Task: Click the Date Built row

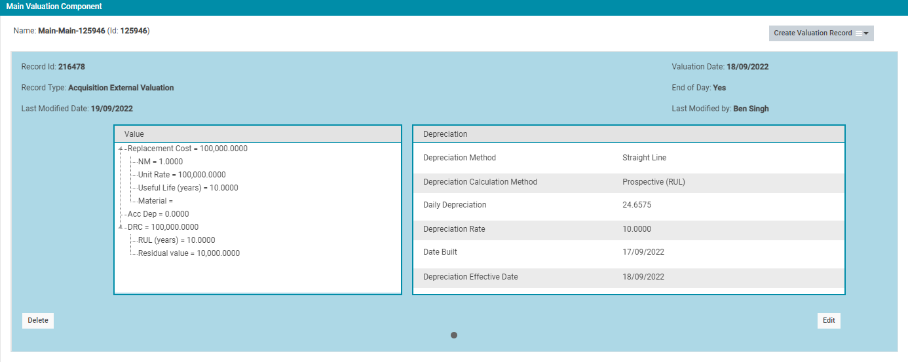Action: [x=629, y=252]
